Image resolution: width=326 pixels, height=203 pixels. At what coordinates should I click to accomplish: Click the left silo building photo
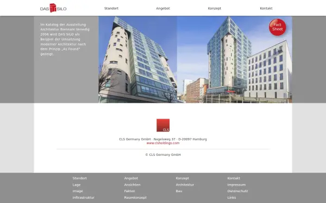point(137,60)
